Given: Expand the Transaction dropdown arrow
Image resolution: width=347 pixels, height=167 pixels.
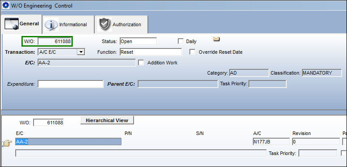Looking at the screenshot, I should click(81, 52).
